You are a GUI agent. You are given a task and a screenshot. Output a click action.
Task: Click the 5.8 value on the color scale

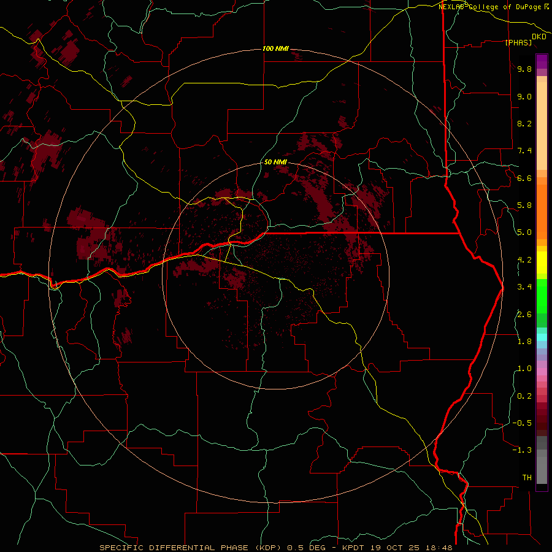pos(524,205)
